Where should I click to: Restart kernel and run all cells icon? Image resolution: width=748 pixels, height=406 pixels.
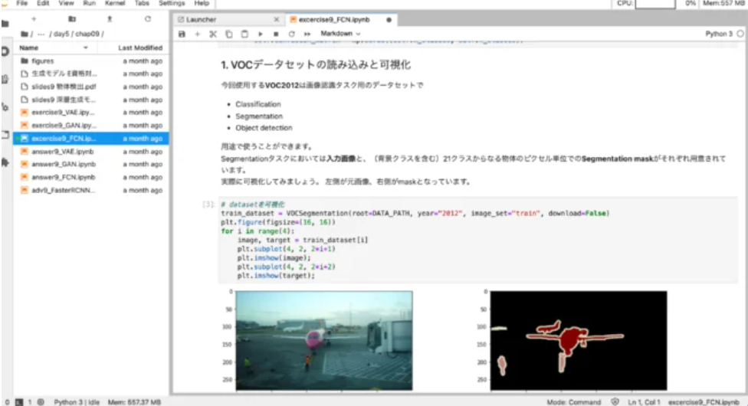(307, 34)
